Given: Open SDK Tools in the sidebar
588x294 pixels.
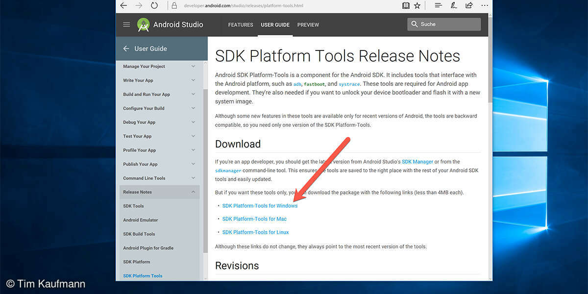Looking at the screenshot, I should 133,206.
